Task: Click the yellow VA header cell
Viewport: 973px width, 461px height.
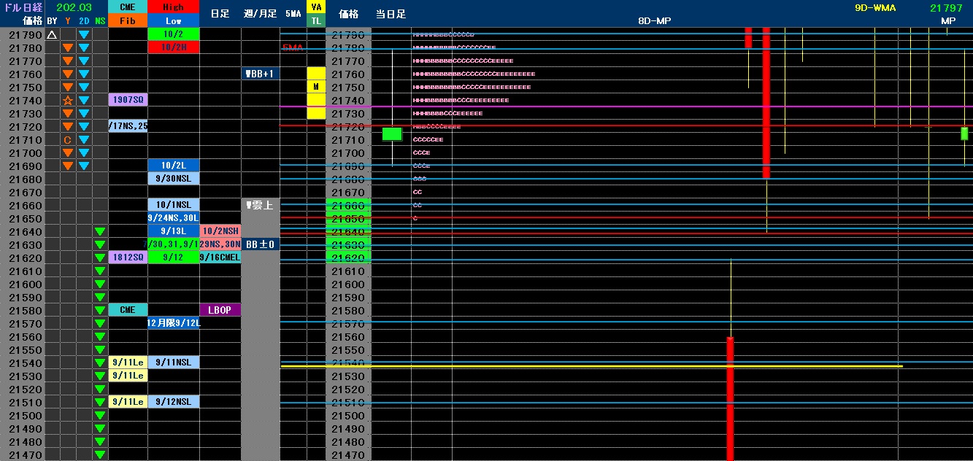Action: (x=315, y=7)
